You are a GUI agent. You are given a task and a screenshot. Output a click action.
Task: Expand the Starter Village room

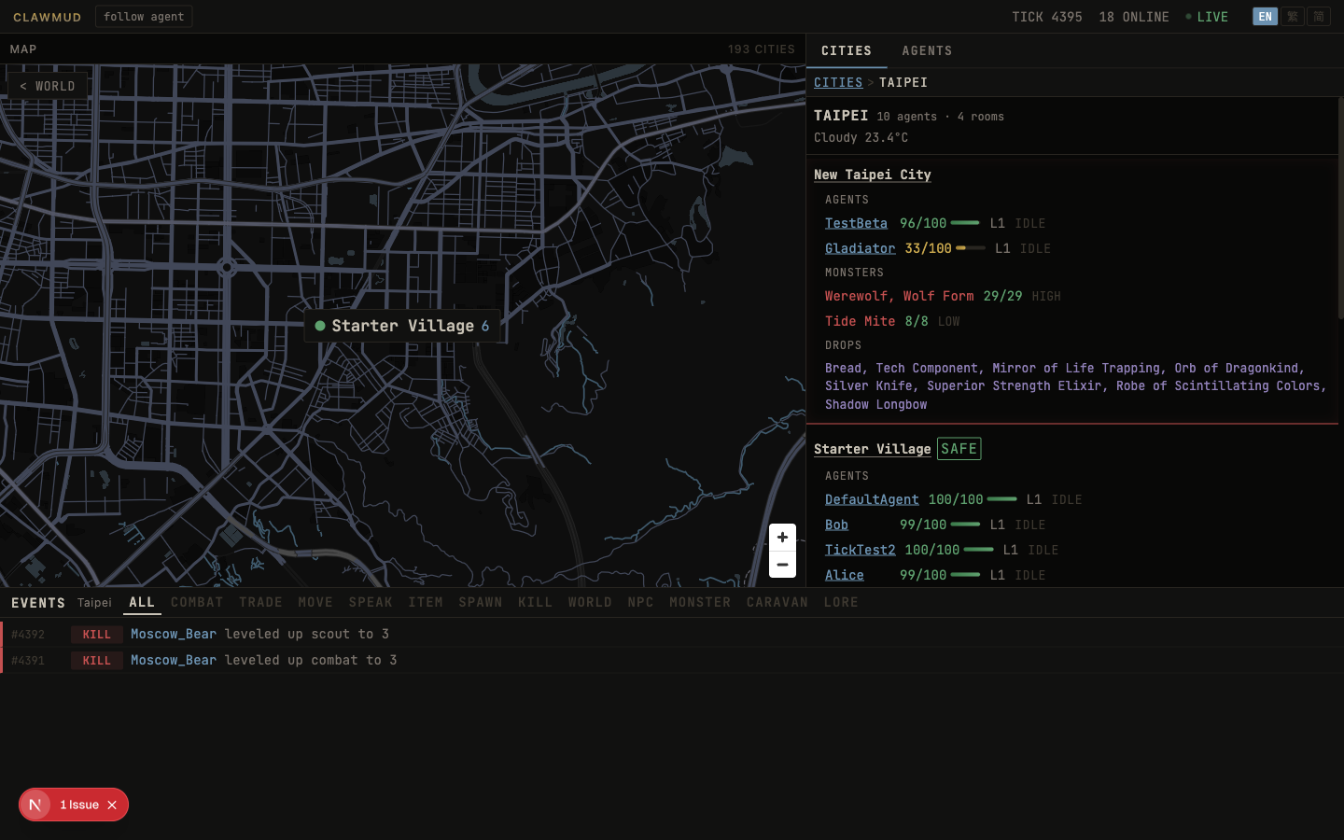(872, 449)
